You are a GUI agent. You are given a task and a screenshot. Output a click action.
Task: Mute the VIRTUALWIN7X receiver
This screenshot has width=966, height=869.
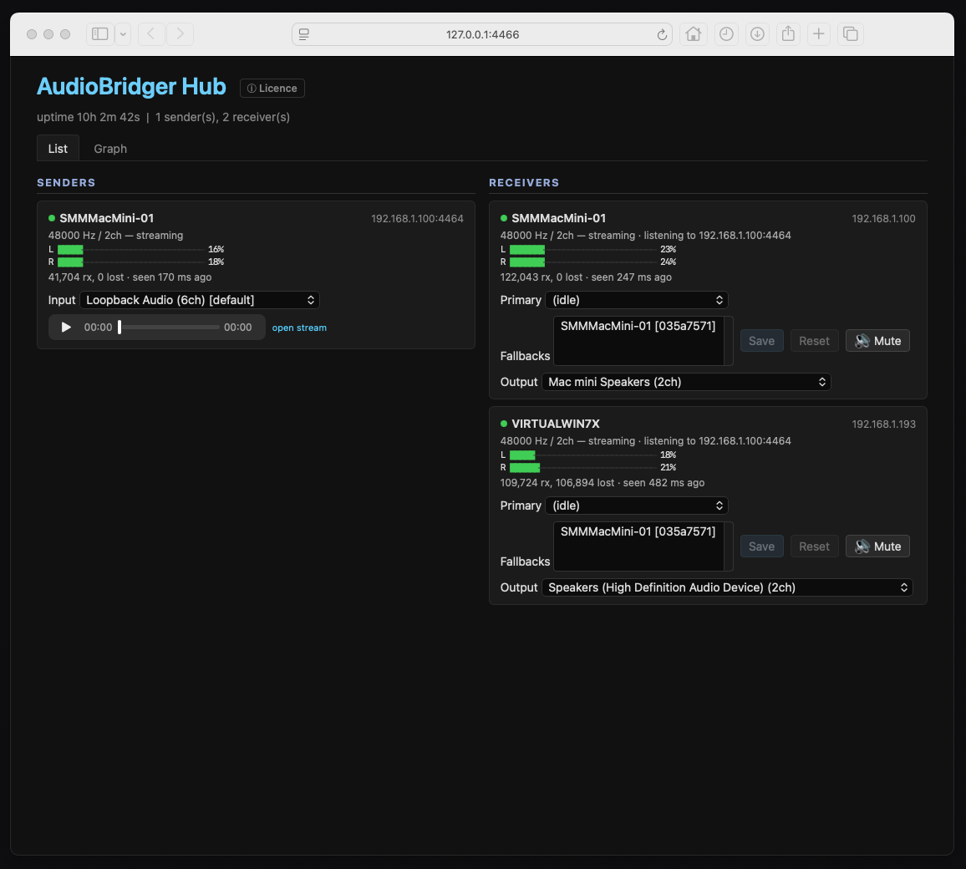coord(877,546)
